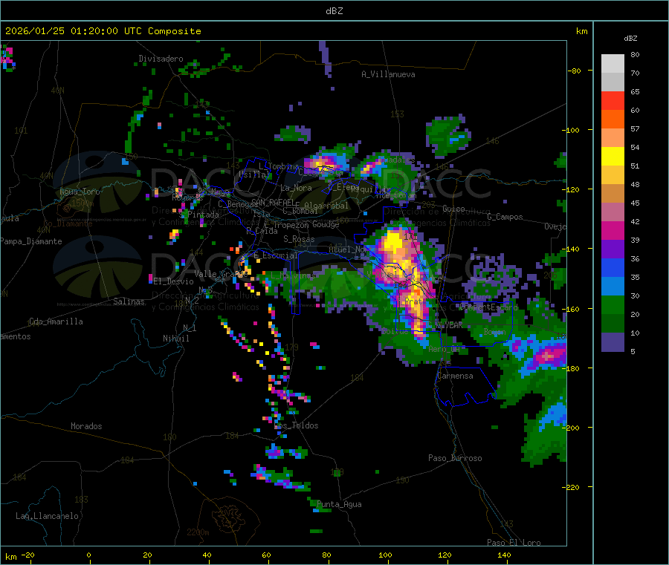
Task: Click the Paso_El_Loro map label
Action: pos(514,542)
